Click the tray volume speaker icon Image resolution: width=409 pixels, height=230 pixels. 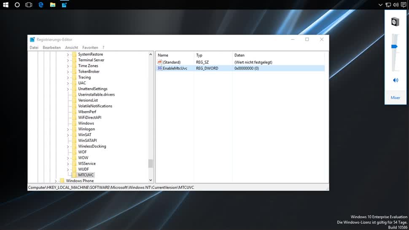point(396,5)
